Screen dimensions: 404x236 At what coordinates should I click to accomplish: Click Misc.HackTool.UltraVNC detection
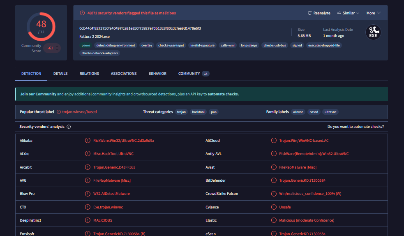[113, 153]
